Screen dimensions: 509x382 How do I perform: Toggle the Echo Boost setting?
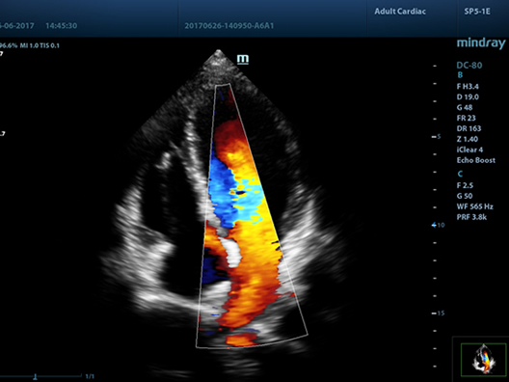476,160
